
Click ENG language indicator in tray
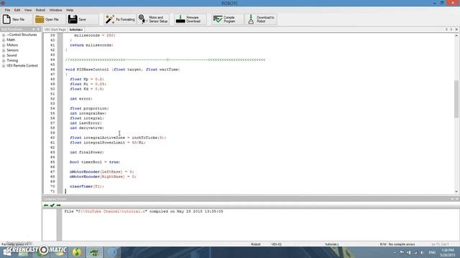click(x=432, y=252)
